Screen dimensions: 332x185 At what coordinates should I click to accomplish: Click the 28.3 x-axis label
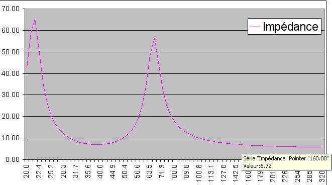(63, 171)
